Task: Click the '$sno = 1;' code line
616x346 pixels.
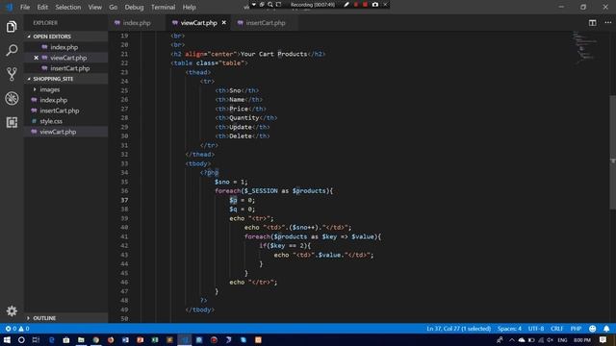Action: click(231, 182)
